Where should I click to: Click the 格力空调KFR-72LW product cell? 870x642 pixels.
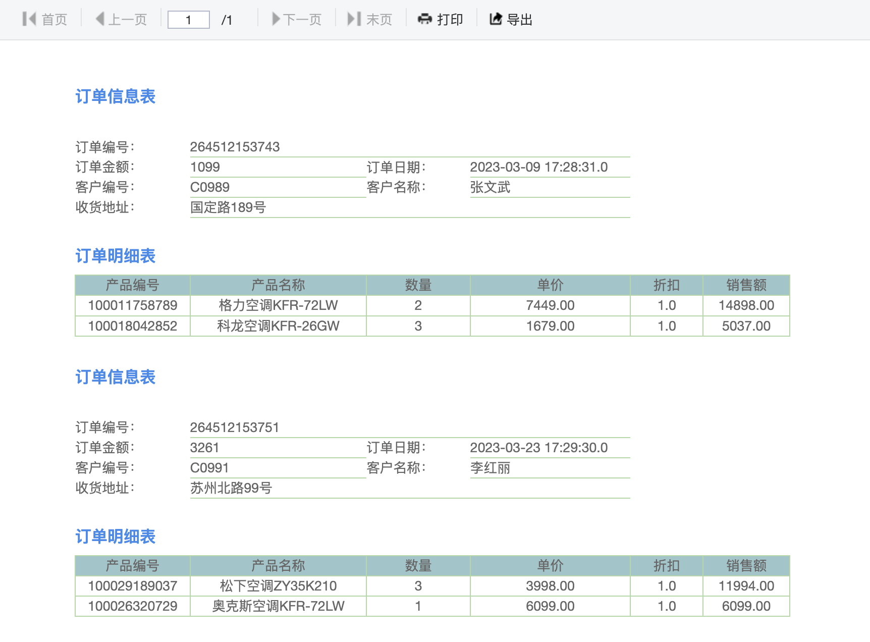pyautogui.click(x=278, y=305)
